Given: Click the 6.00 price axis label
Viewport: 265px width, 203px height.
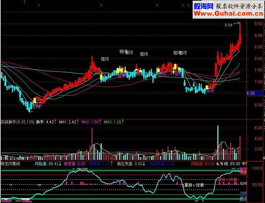Looking at the screenshot, I should click(x=258, y=105).
